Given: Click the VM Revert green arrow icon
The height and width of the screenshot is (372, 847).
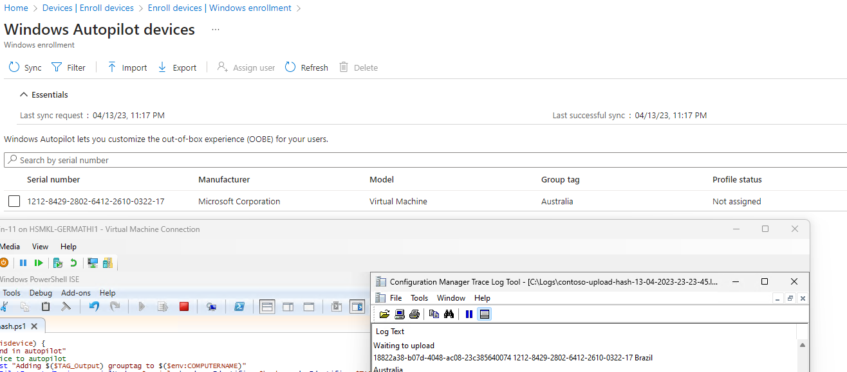Looking at the screenshot, I should tap(73, 263).
